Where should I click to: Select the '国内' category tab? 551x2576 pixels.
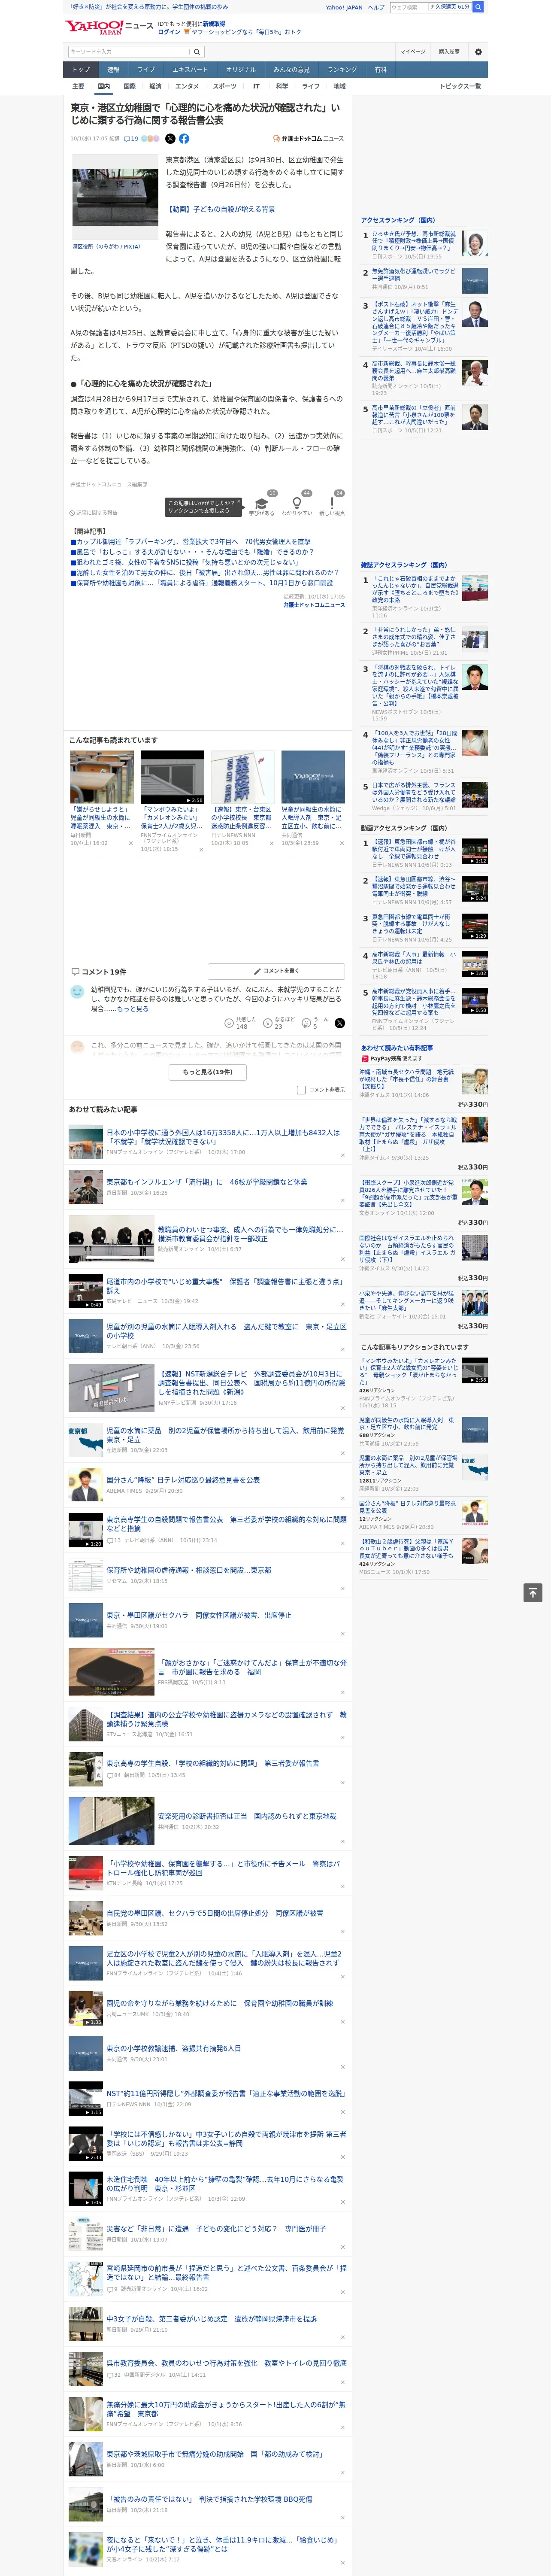(103, 86)
